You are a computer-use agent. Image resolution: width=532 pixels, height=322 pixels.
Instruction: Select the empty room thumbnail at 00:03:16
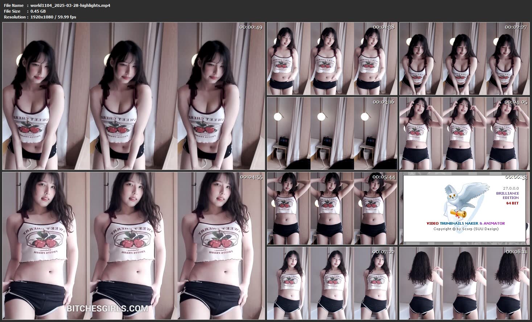(332, 134)
